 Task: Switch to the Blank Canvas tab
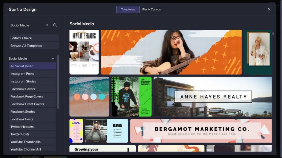point(151,9)
